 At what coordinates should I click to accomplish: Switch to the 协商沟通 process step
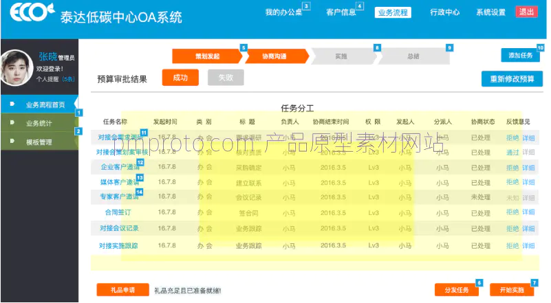pyautogui.click(x=274, y=56)
